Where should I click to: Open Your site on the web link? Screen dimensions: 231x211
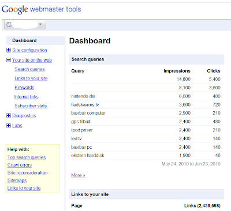point(32,60)
